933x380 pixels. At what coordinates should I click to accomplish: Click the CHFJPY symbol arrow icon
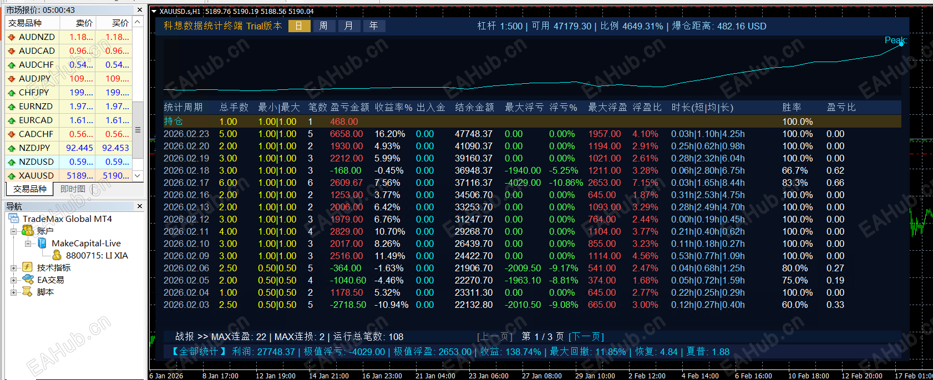12,93
